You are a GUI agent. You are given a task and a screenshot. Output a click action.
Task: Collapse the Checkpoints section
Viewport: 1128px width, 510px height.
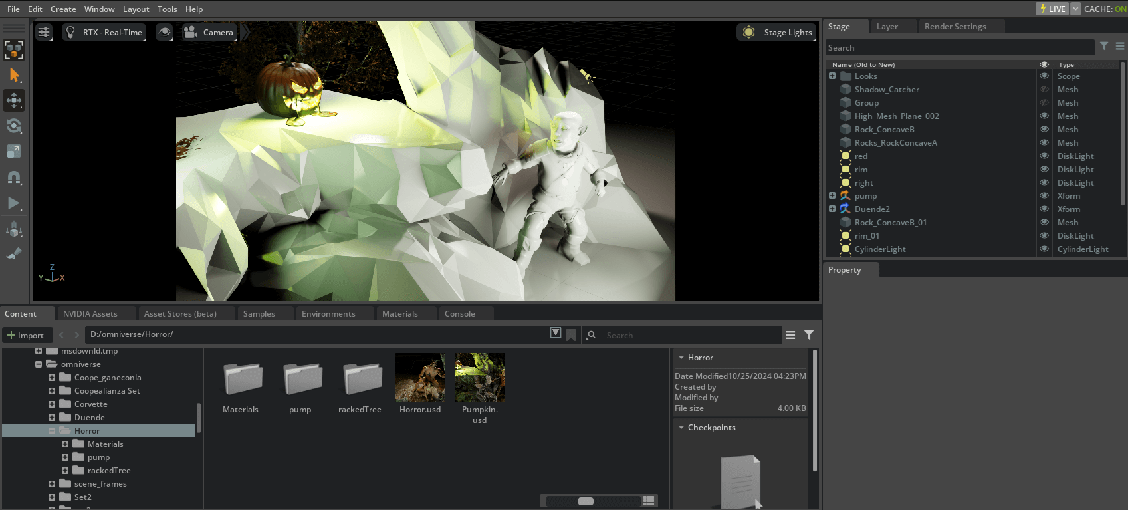coord(681,428)
